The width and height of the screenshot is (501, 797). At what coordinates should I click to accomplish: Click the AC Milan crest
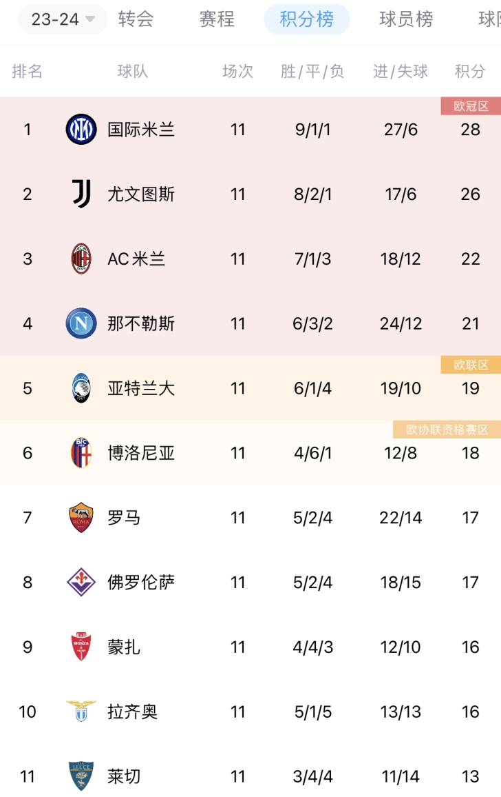tap(81, 259)
